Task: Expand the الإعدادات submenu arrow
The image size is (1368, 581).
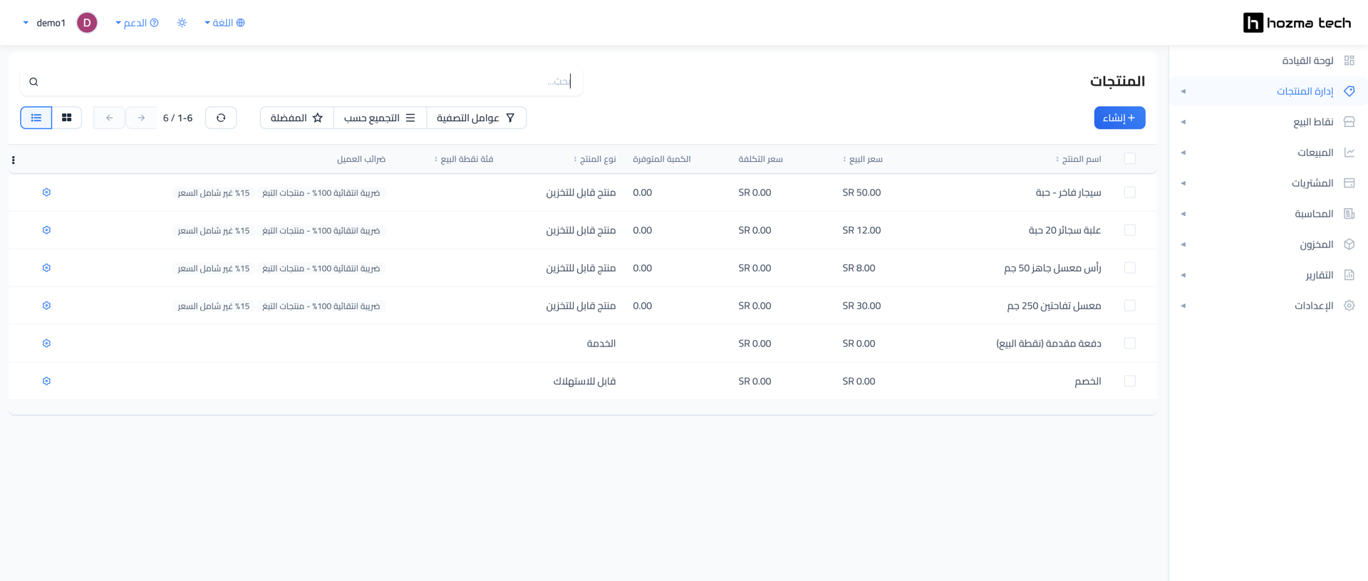Action: (x=1183, y=306)
